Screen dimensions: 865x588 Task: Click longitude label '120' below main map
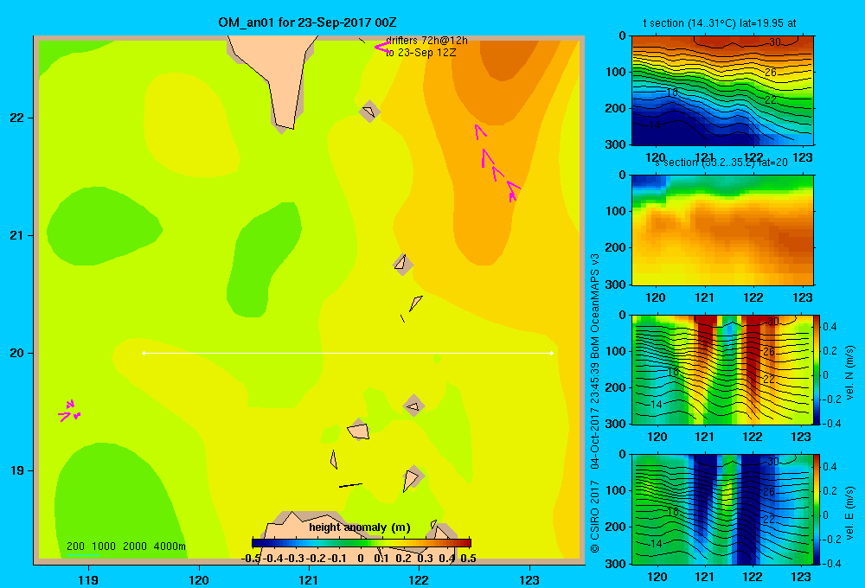click(x=199, y=579)
